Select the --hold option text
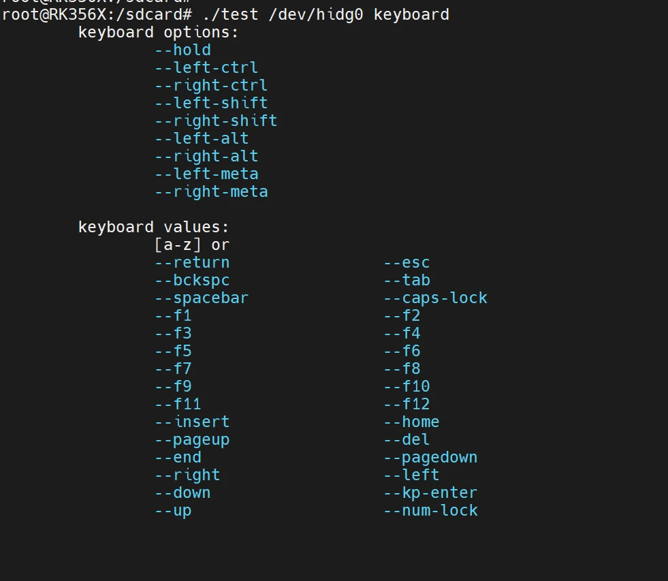Screen dimensions: 668x581 182,50
